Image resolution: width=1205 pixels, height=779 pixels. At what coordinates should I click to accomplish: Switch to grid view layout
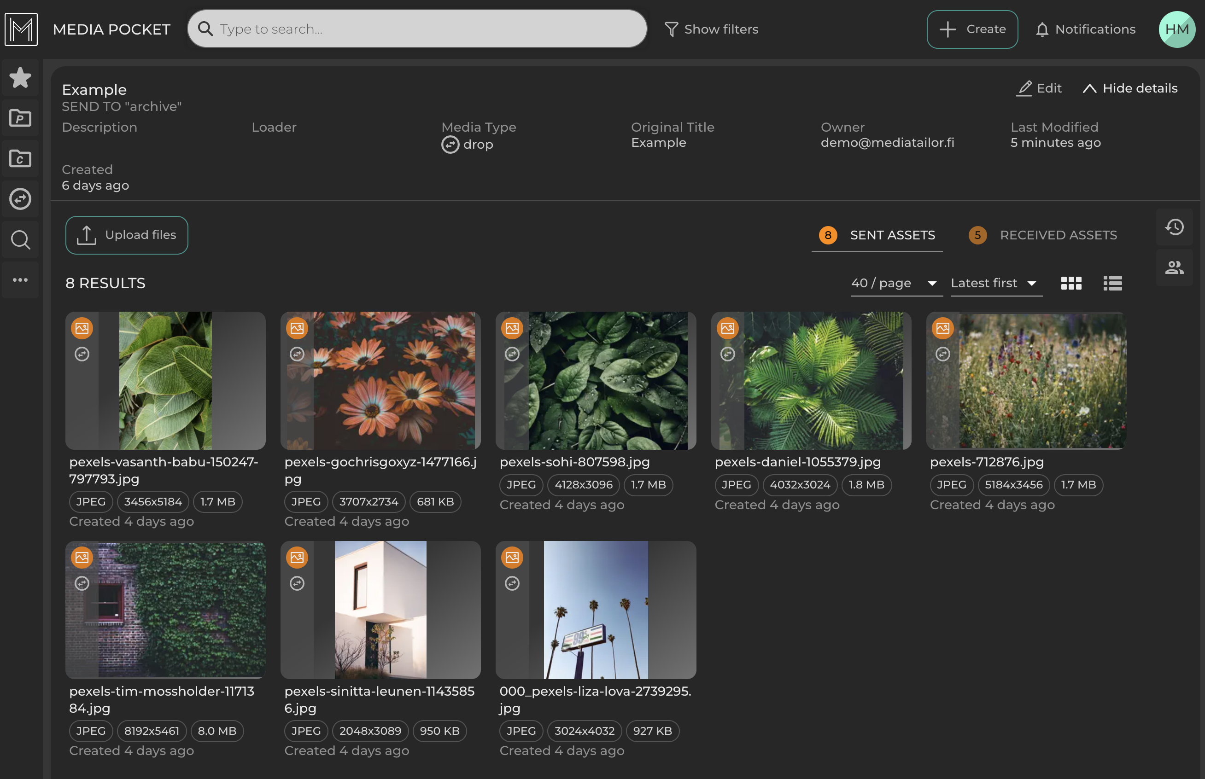click(1071, 283)
